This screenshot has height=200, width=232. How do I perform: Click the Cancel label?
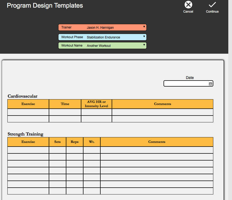(x=188, y=12)
